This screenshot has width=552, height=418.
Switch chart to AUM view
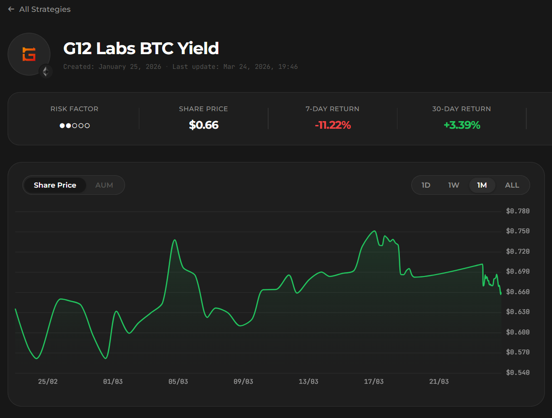pyautogui.click(x=104, y=185)
